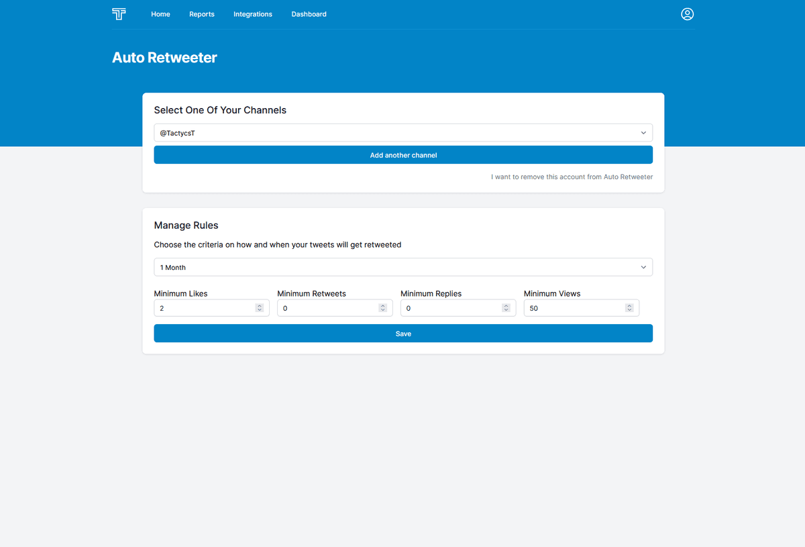The width and height of the screenshot is (805, 547).
Task: Go to the Home menu item
Action: pos(160,14)
